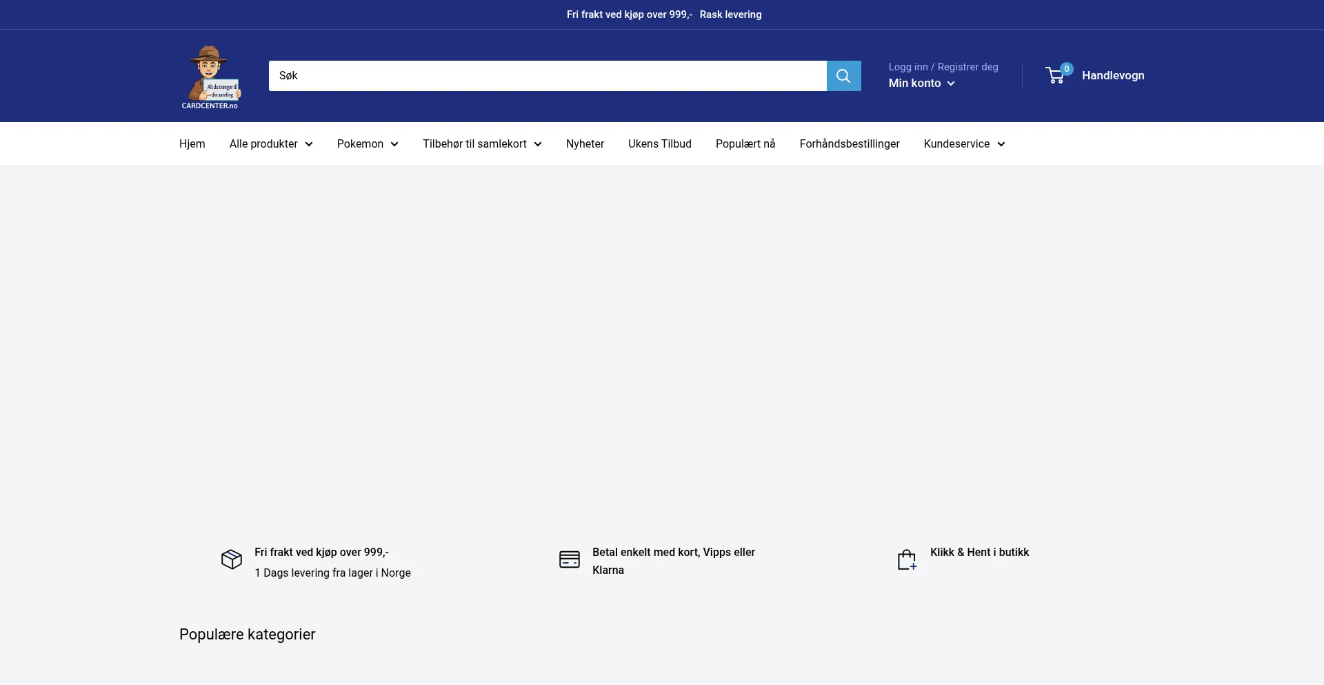Expand the Alle produkter menu
This screenshot has height=685, width=1324.
coord(271,143)
